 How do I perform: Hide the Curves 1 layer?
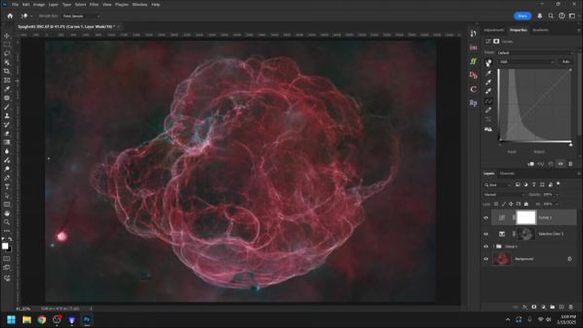[486, 218]
